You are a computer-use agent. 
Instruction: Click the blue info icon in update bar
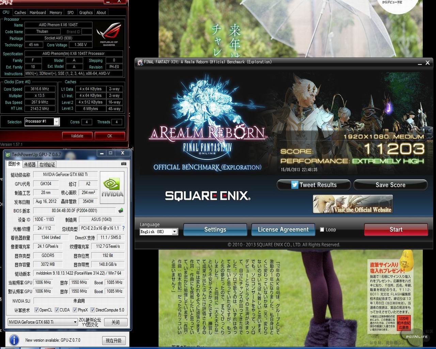coord(14,340)
